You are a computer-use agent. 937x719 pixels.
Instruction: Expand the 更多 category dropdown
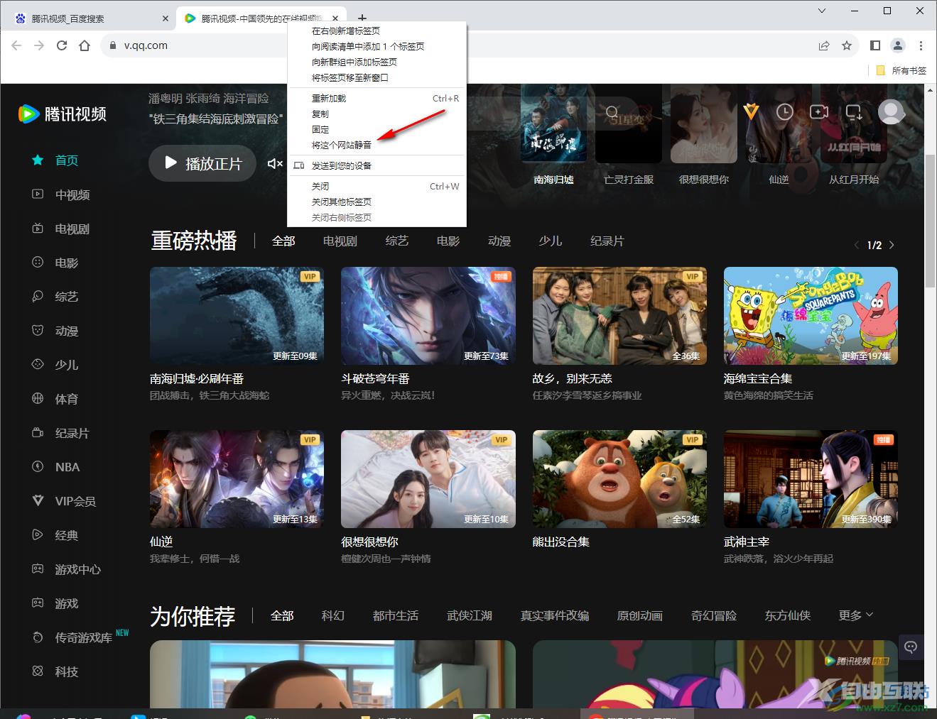[x=855, y=615]
